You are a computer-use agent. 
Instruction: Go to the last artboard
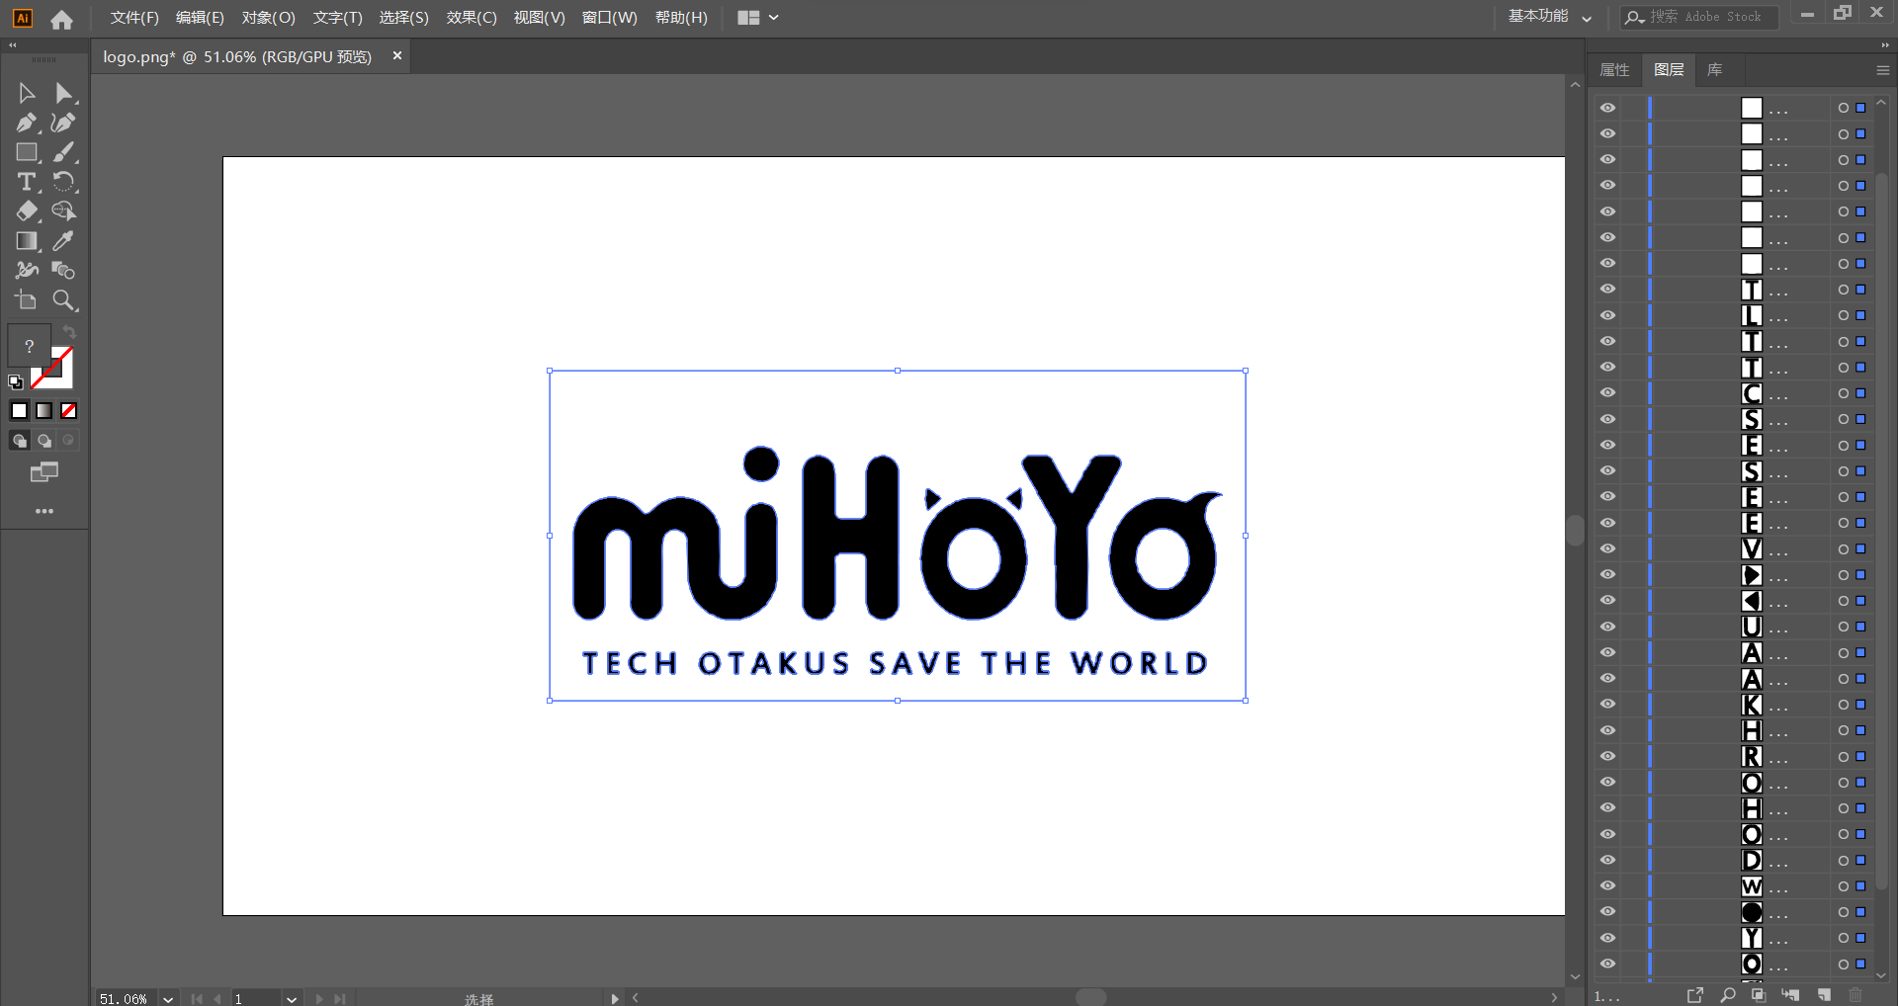coord(340,999)
